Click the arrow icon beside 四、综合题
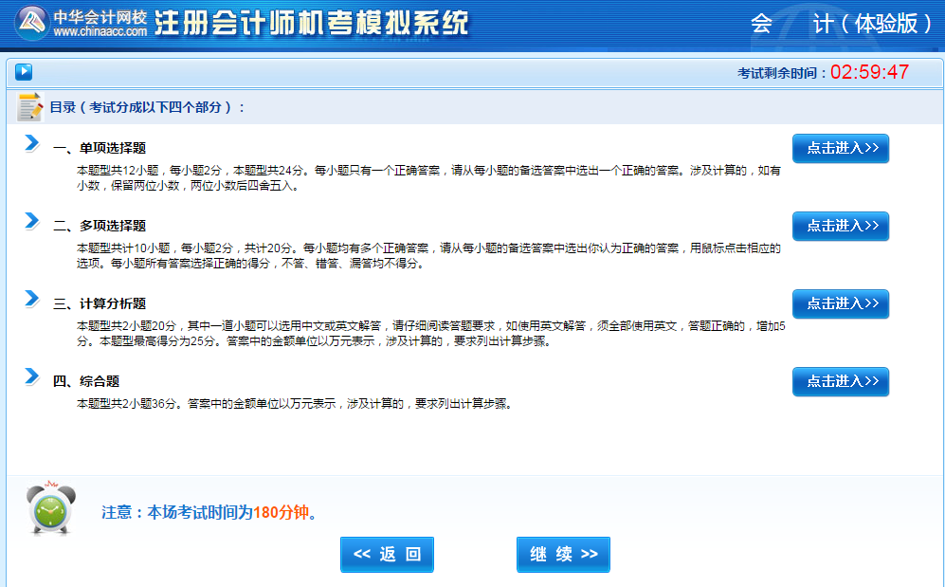Screen dimensions: 945x587 tap(32, 376)
